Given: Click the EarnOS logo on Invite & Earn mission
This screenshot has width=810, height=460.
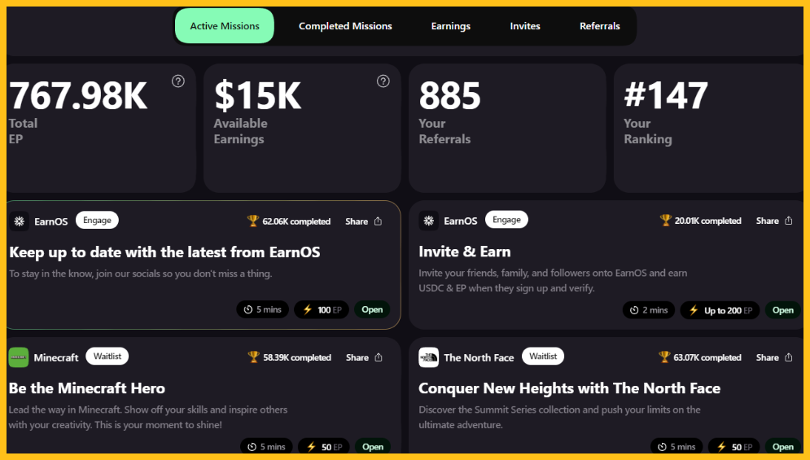Looking at the screenshot, I should point(429,221).
